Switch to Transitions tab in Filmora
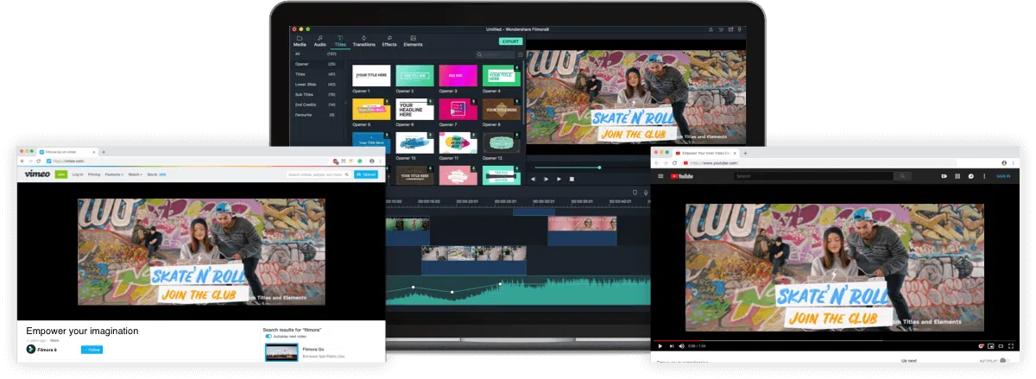 pyautogui.click(x=363, y=41)
